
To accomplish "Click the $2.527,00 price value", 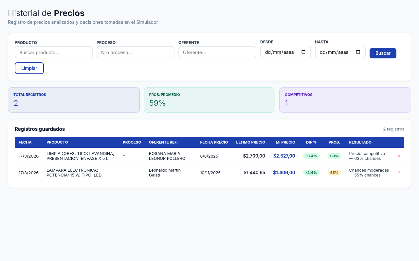I will (284, 156).
